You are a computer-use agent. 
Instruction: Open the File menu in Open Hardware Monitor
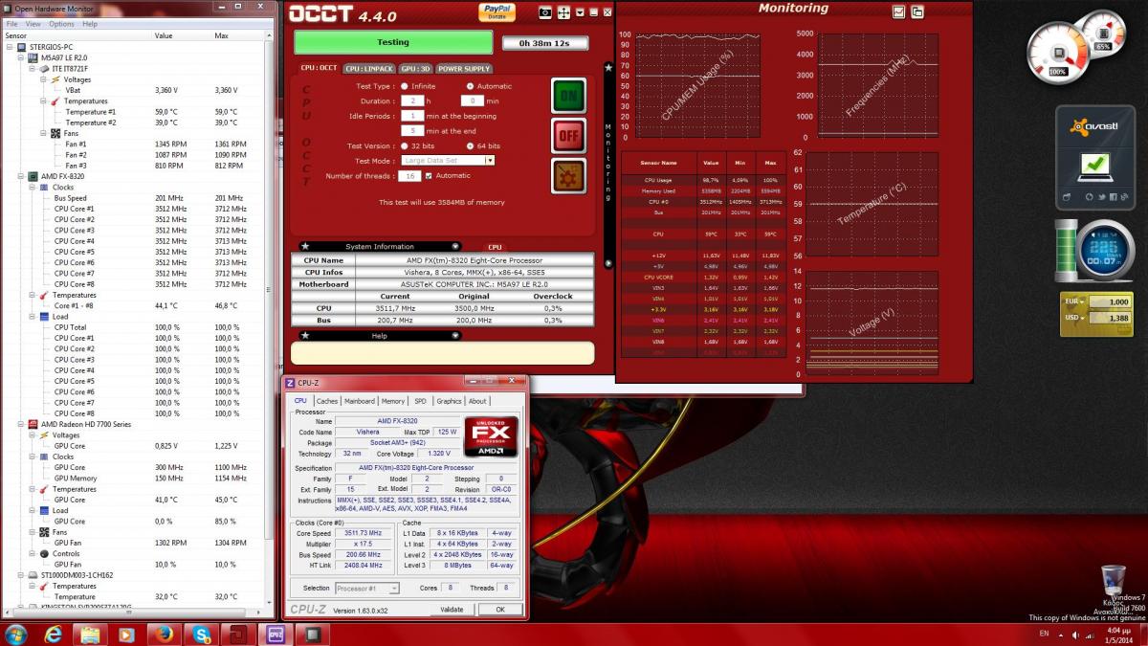(11, 24)
